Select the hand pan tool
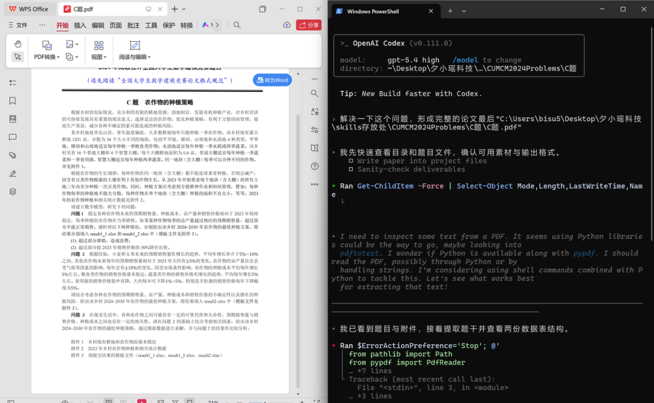Viewport: 654px width, 403px height. [x=18, y=44]
